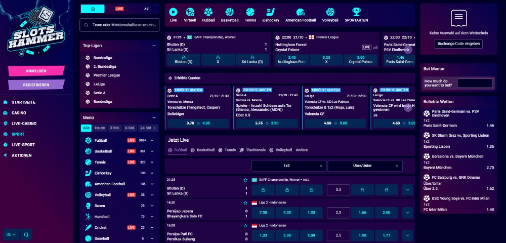Image resolution: width=506 pixels, height=243 pixels.
Task: Click 'Buchungs-Code eingeben' button
Action: 459,44
